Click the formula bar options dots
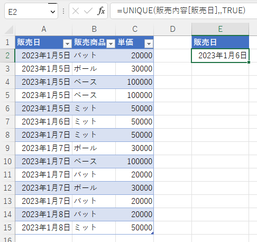 (x=63, y=11)
